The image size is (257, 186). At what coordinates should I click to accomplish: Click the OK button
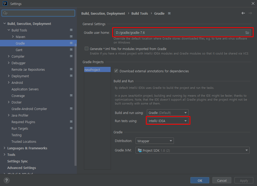[x=200, y=180]
